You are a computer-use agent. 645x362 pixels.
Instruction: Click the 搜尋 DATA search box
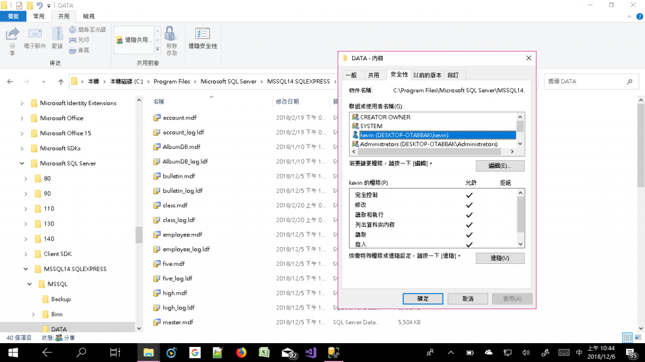[591, 82]
